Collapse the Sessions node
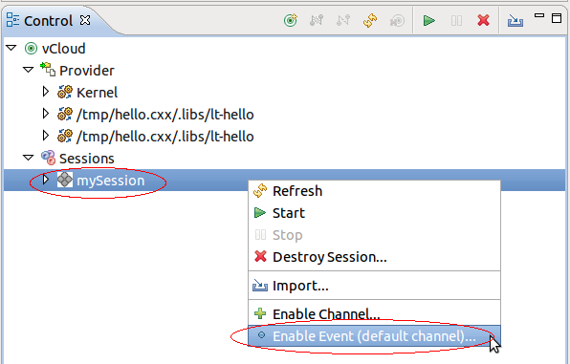570x364 pixels. (x=28, y=158)
